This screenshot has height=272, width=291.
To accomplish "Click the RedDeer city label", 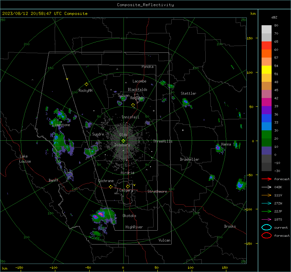I will pyautogui.click(x=137, y=98).
